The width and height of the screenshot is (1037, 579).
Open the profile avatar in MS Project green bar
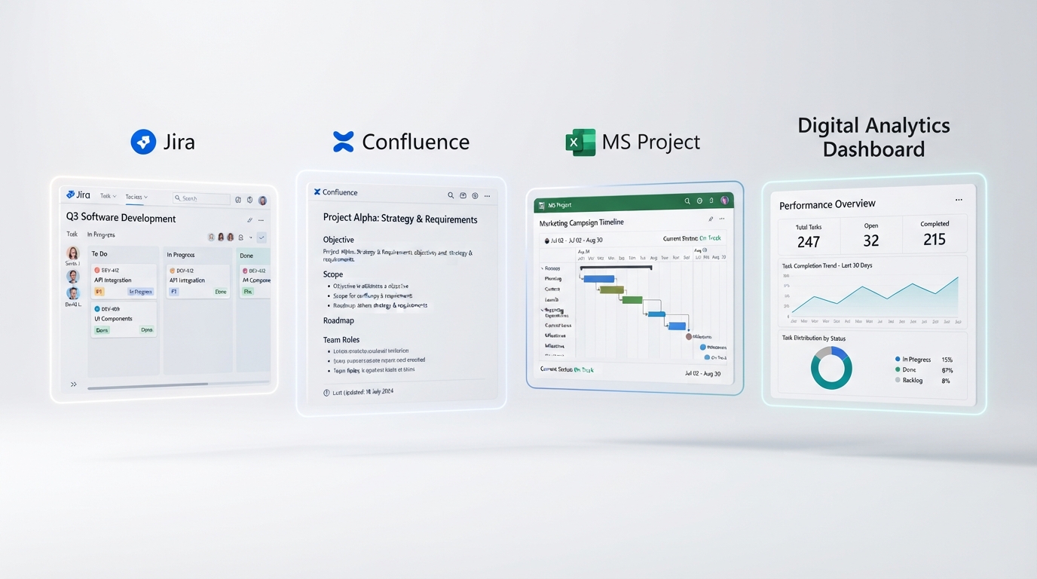pos(724,200)
